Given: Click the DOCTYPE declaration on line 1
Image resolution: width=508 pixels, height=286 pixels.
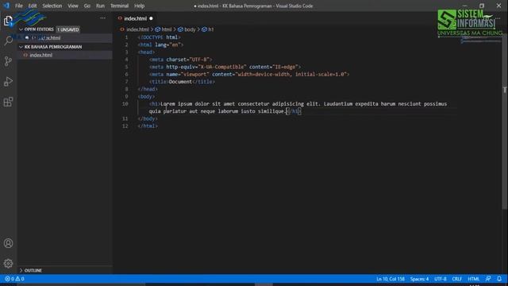Looking at the screenshot, I should (159, 37).
